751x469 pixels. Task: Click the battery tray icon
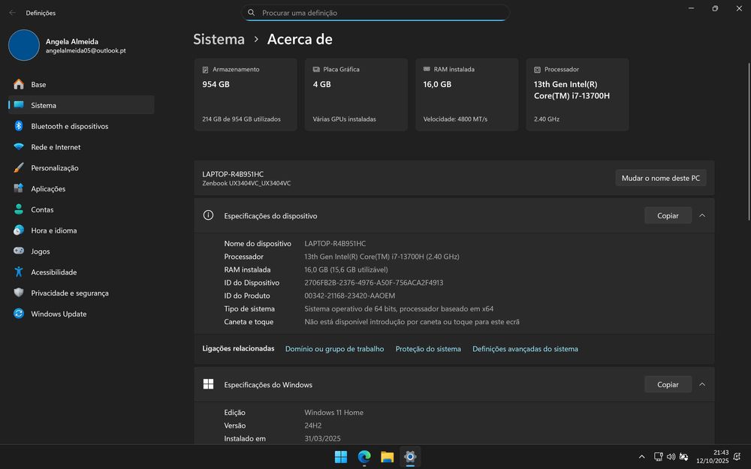click(684, 457)
